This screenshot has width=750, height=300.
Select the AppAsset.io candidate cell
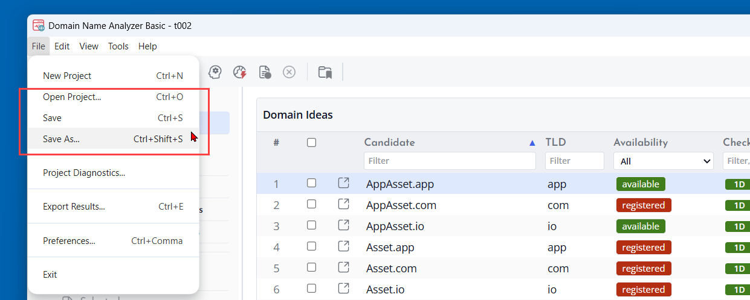click(395, 226)
